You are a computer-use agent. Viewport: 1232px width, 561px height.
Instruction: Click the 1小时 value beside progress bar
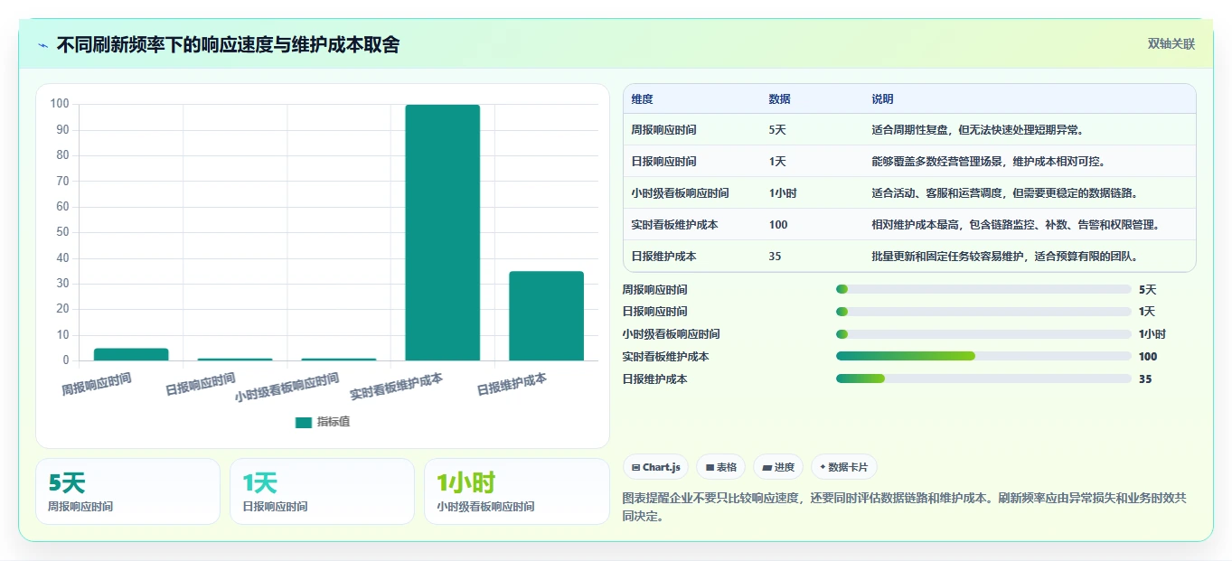(1152, 334)
